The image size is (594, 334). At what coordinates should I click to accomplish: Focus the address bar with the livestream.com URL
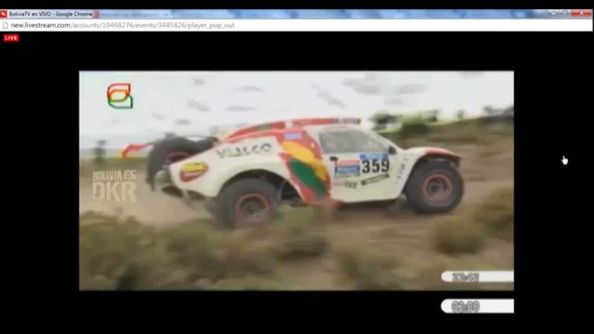coord(297,25)
